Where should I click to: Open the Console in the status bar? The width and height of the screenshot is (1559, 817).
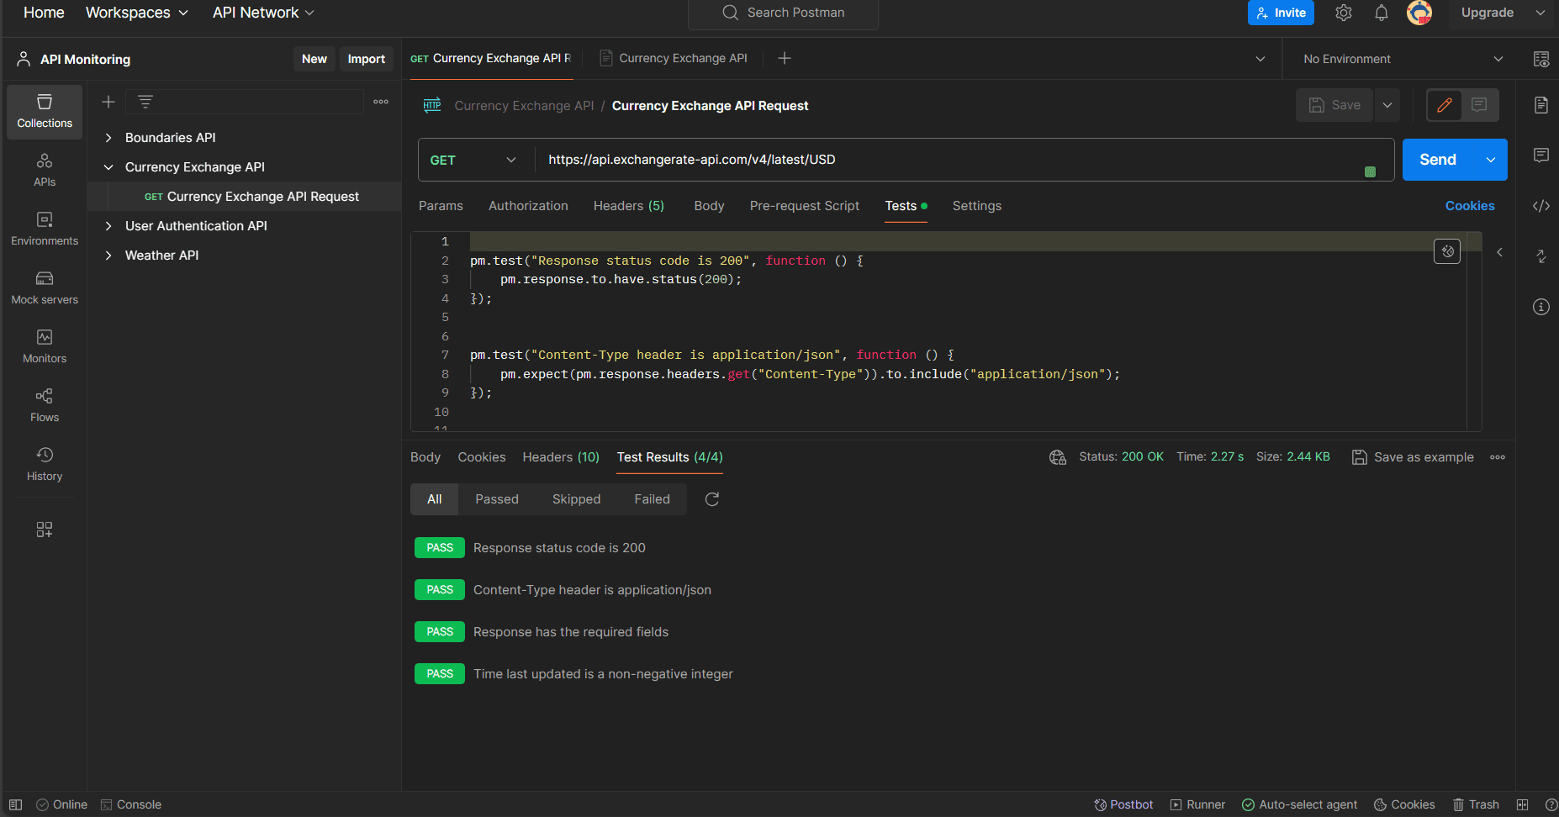(x=131, y=804)
